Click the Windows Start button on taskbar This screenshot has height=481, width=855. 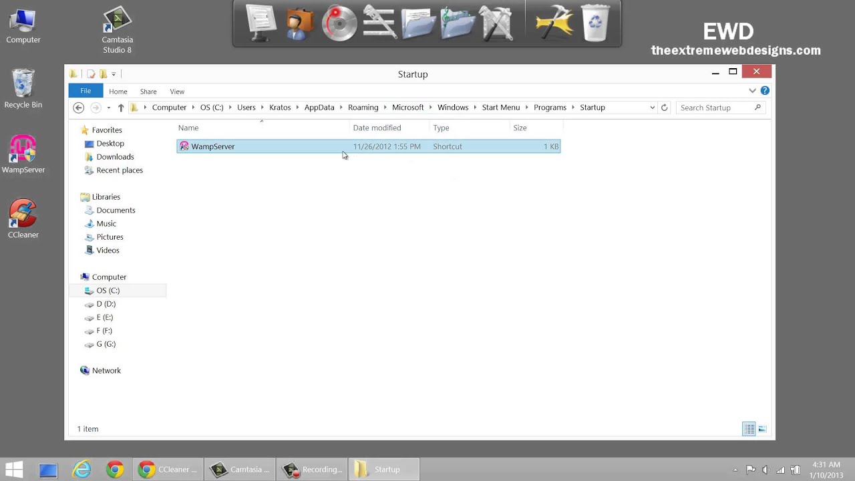[x=14, y=470]
